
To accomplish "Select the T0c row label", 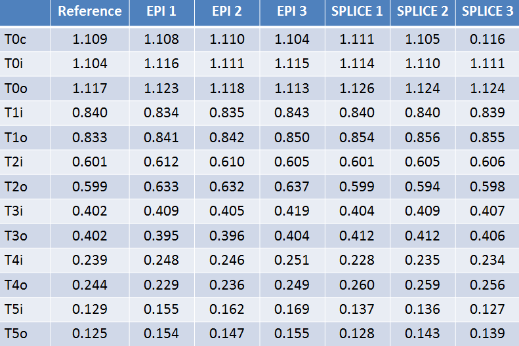I will point(16,39).
